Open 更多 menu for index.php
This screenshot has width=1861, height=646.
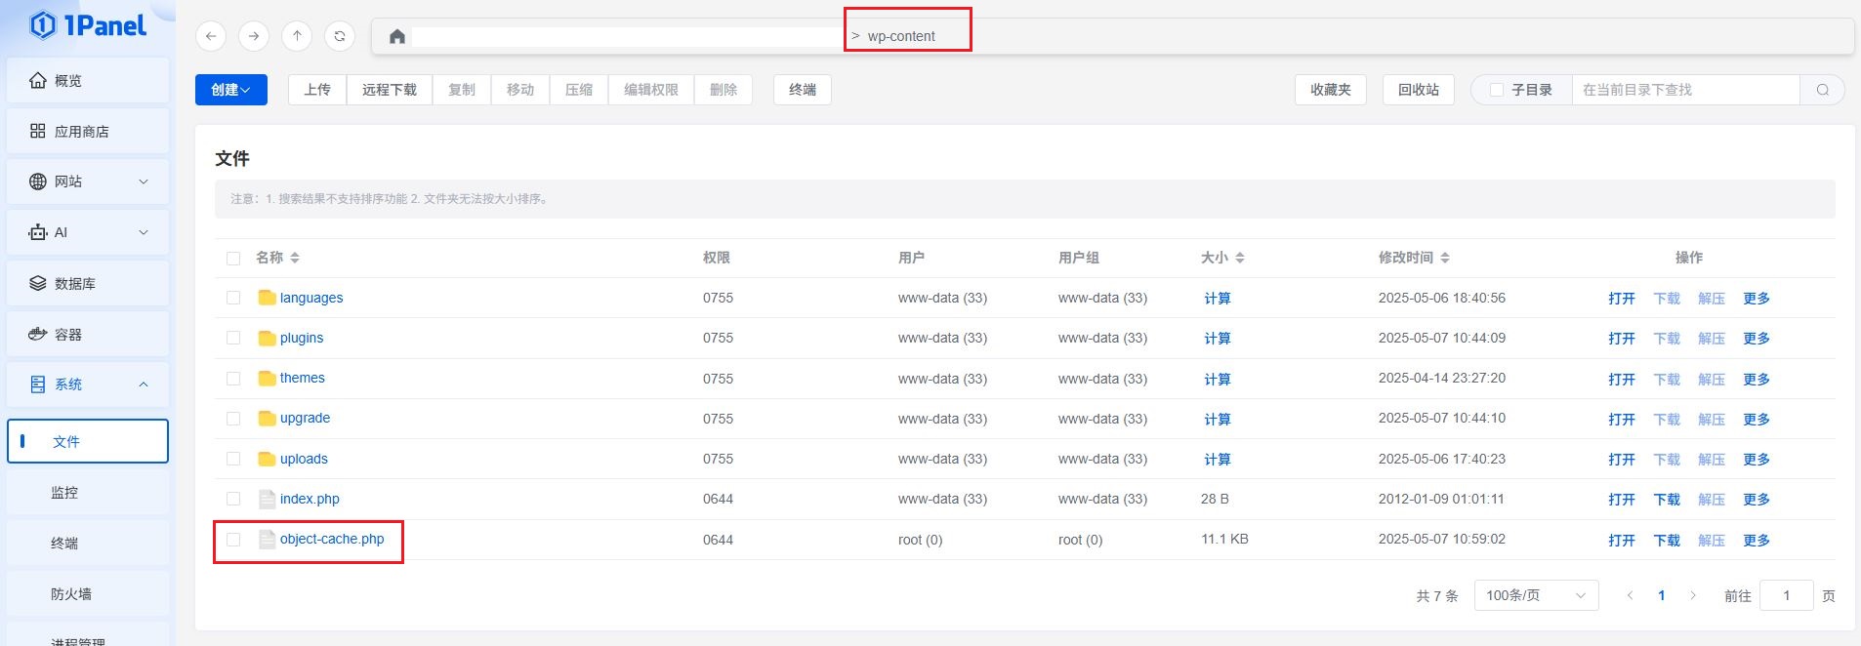[x=1757, y=500]
